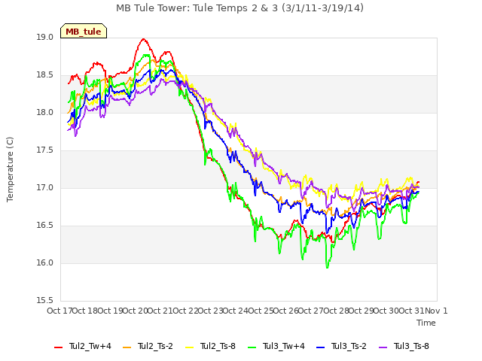Select the Tul3_Tw+4 legend label
This screenshot has width=482, height=361.
(284, 346)
